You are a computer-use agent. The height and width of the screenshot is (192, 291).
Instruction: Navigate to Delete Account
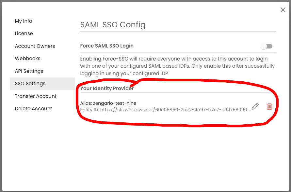[33, 109]
